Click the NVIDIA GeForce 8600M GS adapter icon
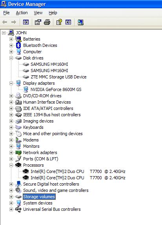162x225 pixels. coord(26,89)
